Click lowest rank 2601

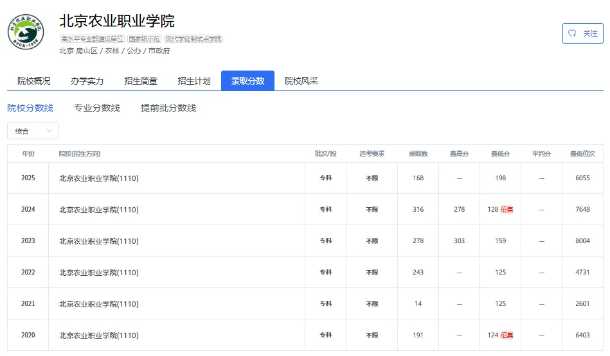click(583, 303)
